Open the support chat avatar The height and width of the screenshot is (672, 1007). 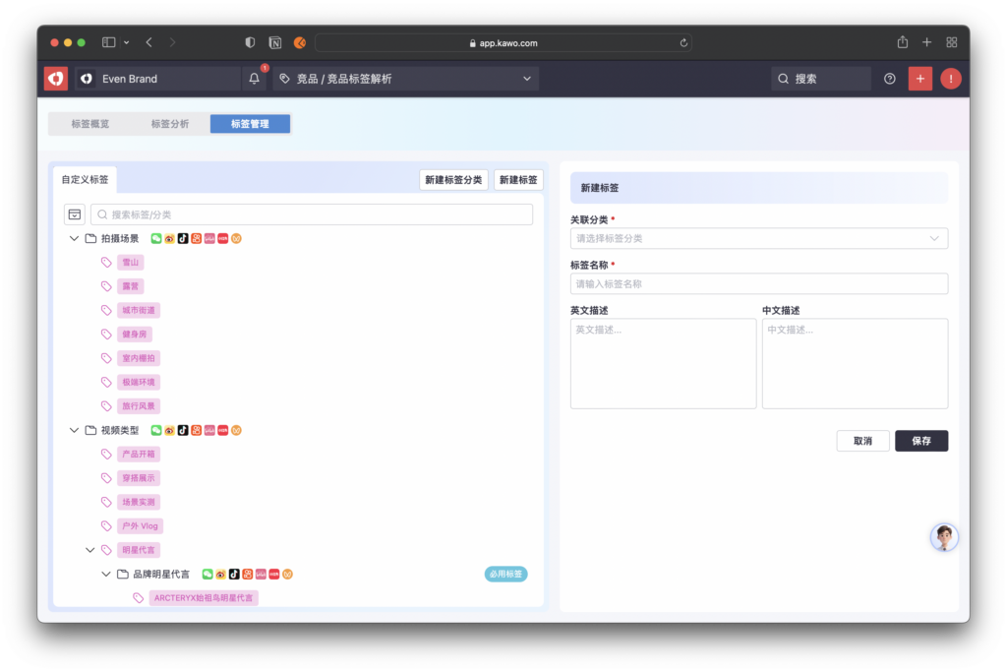944,537
